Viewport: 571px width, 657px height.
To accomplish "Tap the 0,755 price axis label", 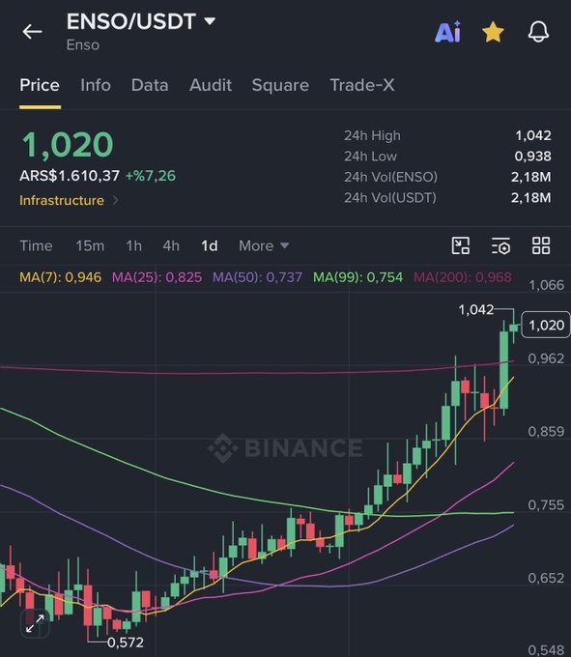I will point(546,505).
